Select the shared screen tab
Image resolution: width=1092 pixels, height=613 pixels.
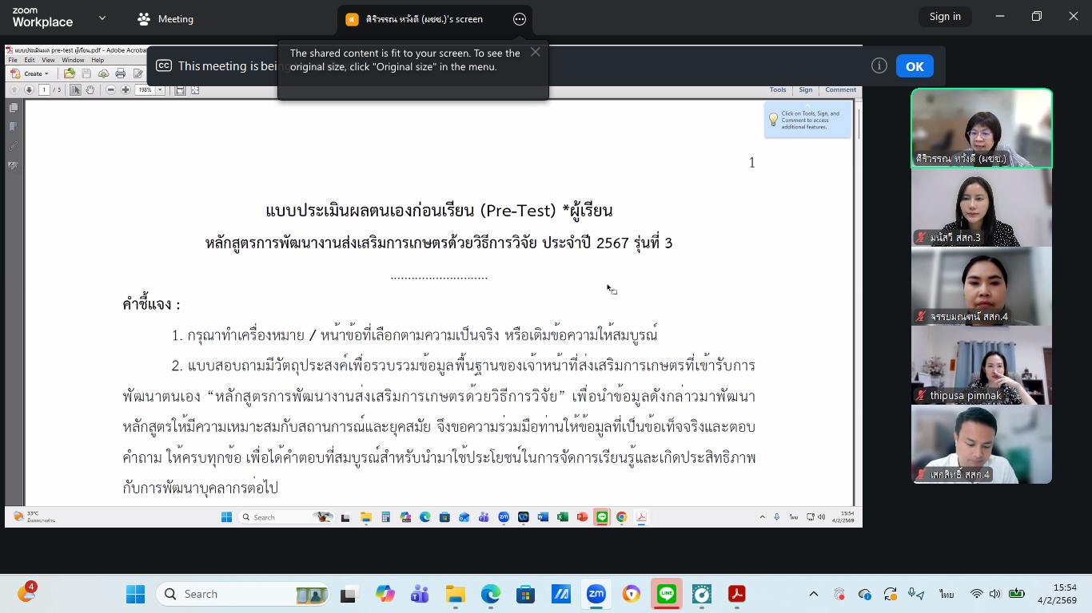pos(424,19)
